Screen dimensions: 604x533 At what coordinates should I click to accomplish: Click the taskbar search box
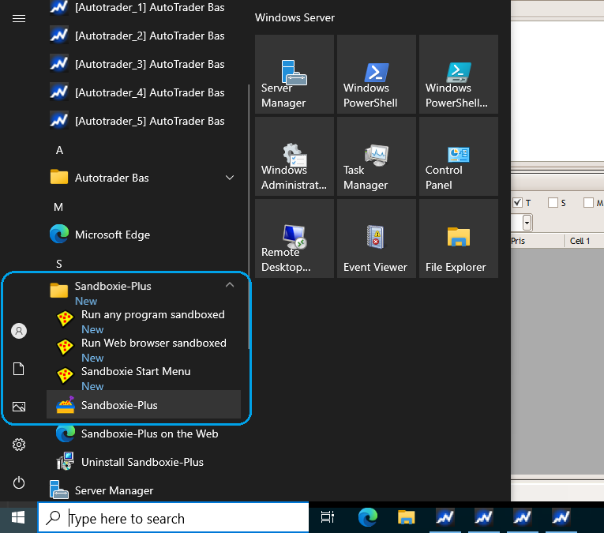pos(174,518)
